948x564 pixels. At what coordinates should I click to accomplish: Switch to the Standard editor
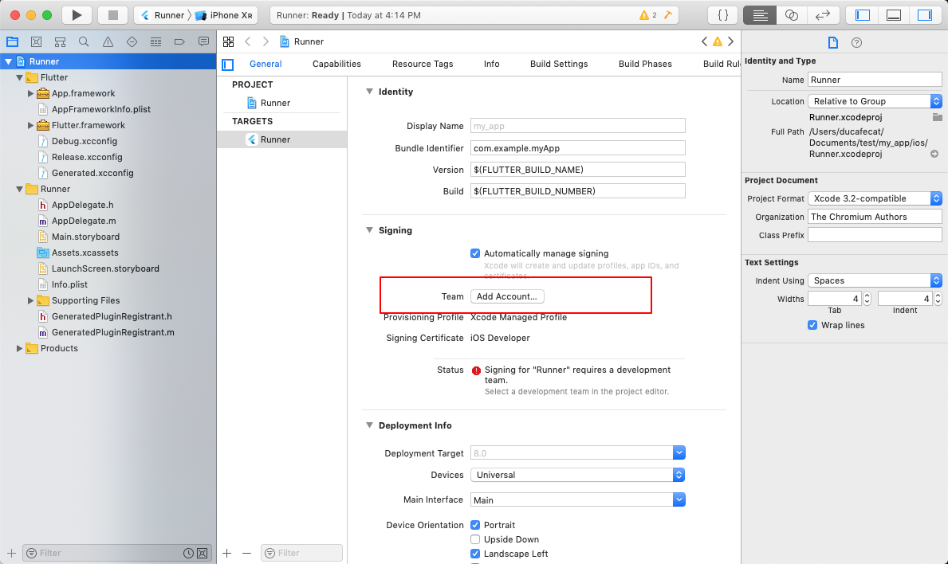(760, 15)
